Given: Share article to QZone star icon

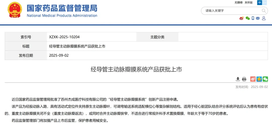Looking at the screenshot, I should 259,79.
